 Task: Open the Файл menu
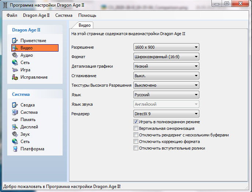pos(12,15)
